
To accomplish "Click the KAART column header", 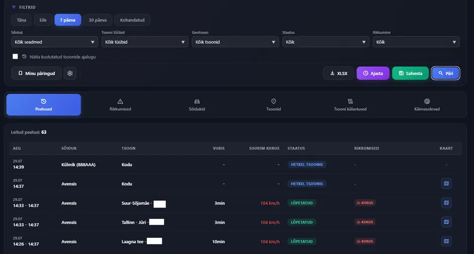I will pyautogui.click(x=446, y=148).
